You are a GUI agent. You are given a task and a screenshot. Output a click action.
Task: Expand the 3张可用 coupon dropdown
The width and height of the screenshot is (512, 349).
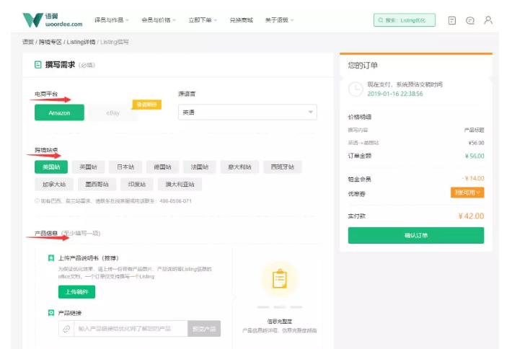[467, 193]
